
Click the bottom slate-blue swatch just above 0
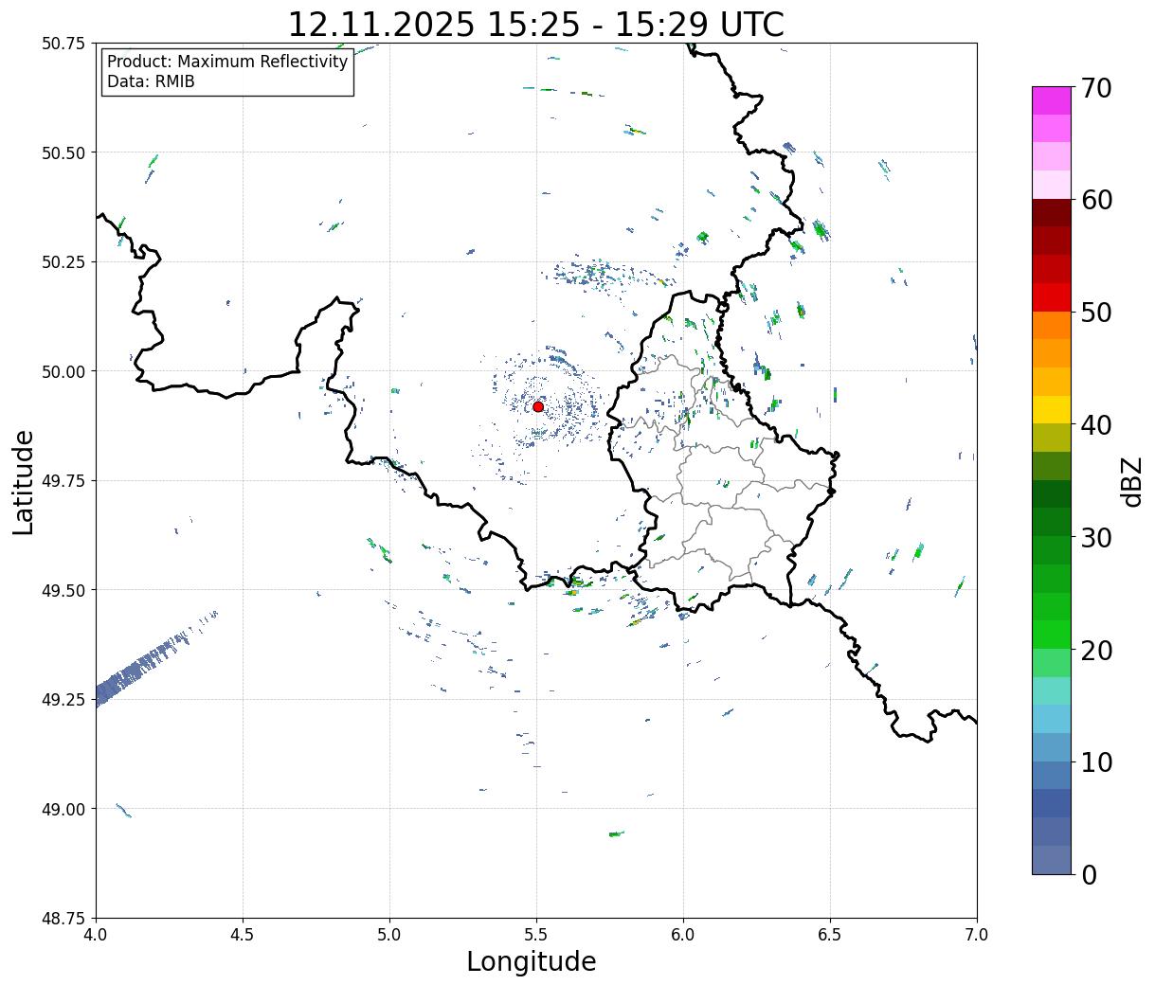point(1051,859)
